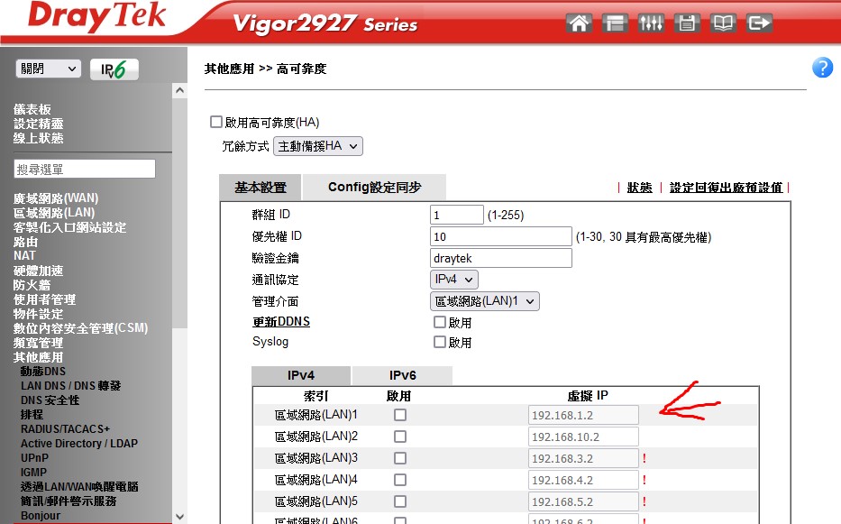This screenshot has width=841, height=524.
Task: Switch to the Config設定同步 tab
Action: pyautogui.click(x=374, y=188)
